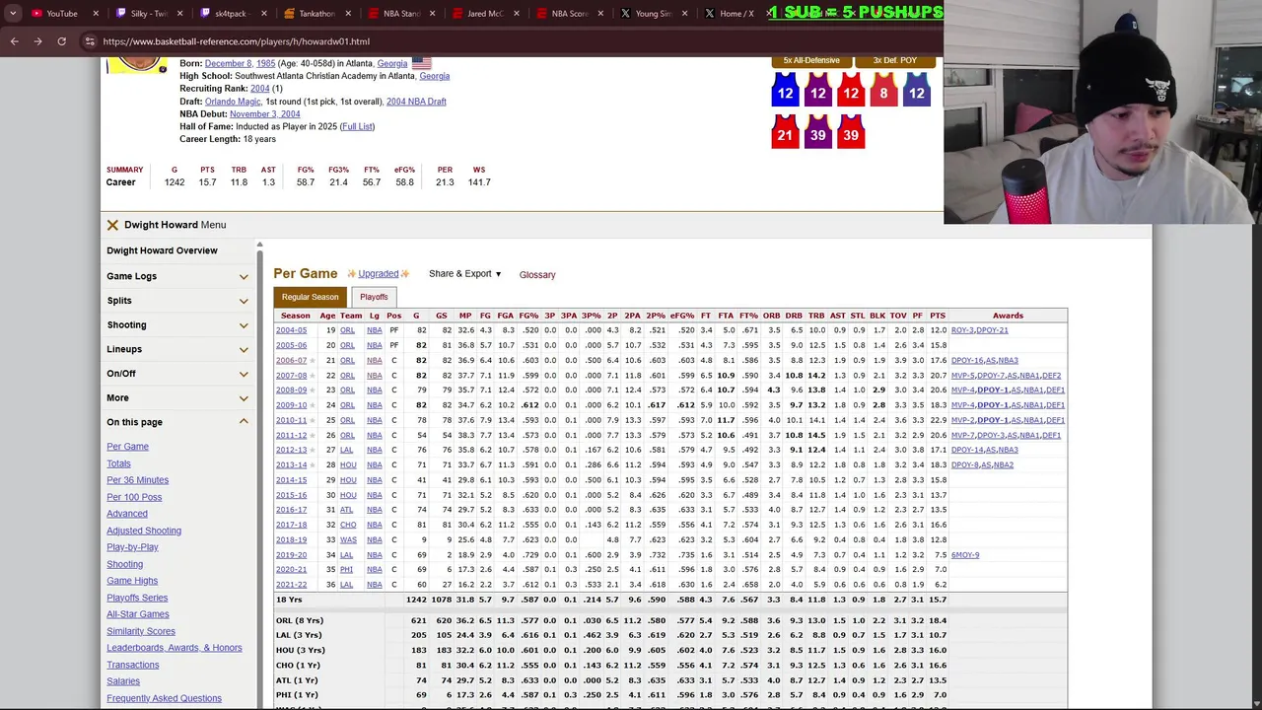Close the YouTube tab

coord(97,14)
